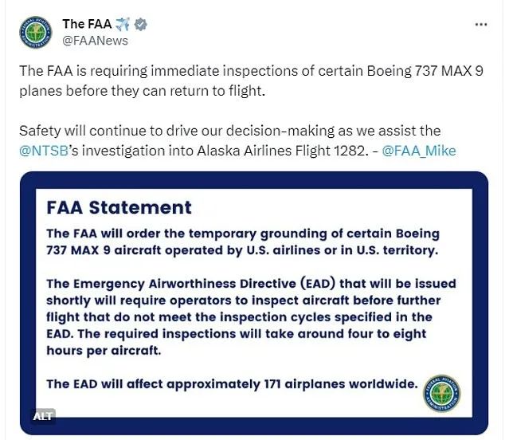Click the verified badge beside The FAA

click(x=142, y=24)
